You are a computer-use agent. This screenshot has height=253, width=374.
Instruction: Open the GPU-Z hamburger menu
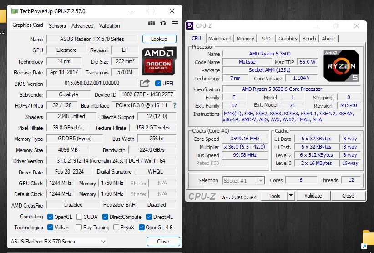pos(175,23)
